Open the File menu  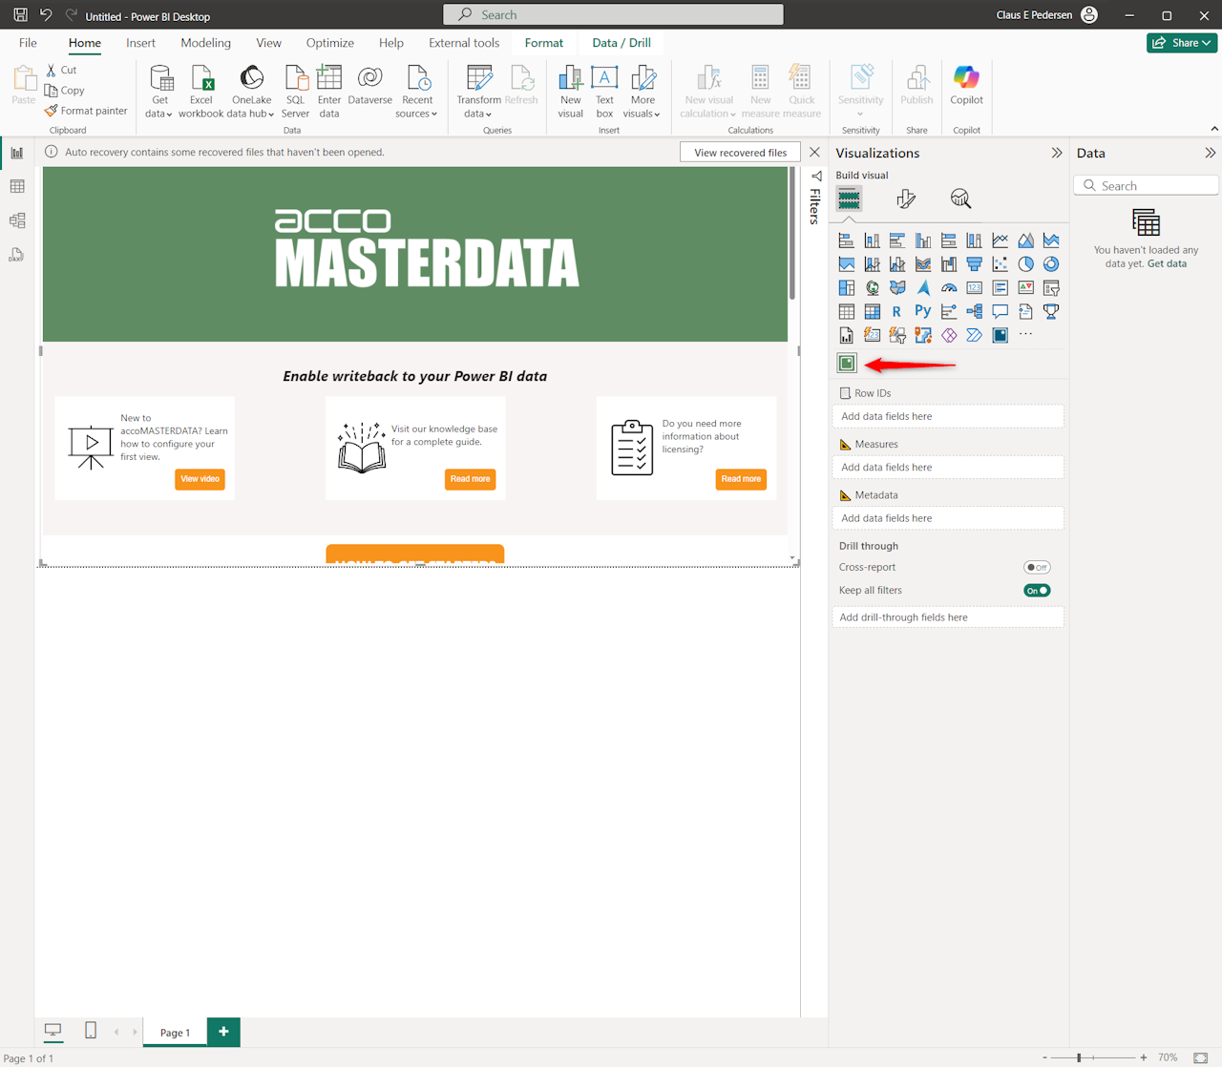click(28, 43)
